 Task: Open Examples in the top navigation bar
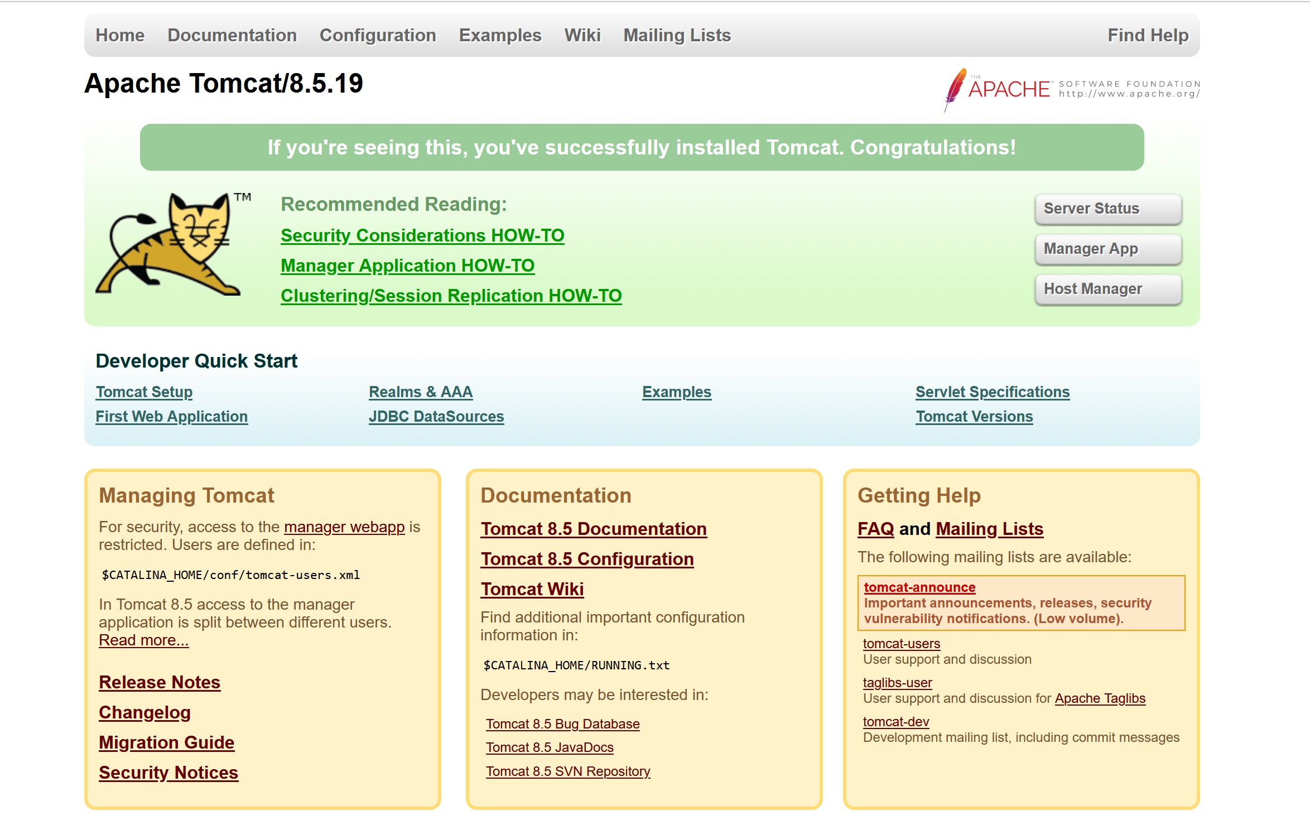[x=500, y=35]
